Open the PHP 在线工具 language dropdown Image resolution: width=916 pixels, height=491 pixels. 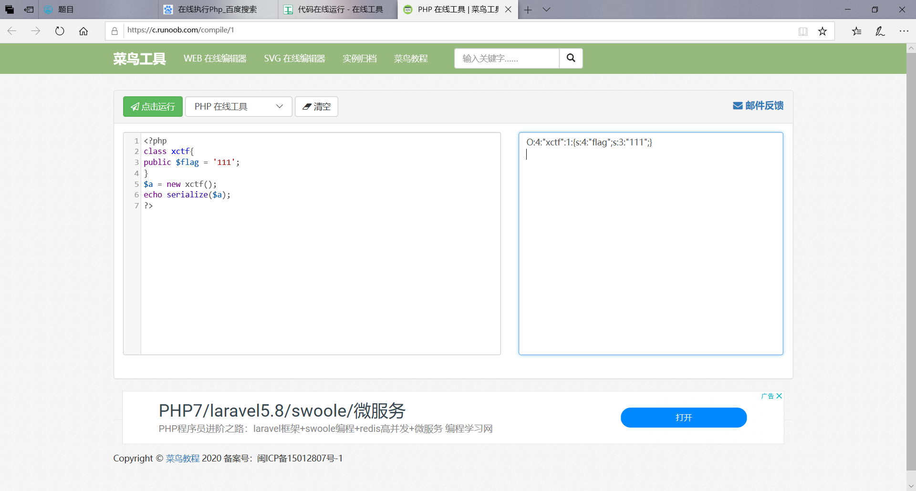tap(279, 106)
